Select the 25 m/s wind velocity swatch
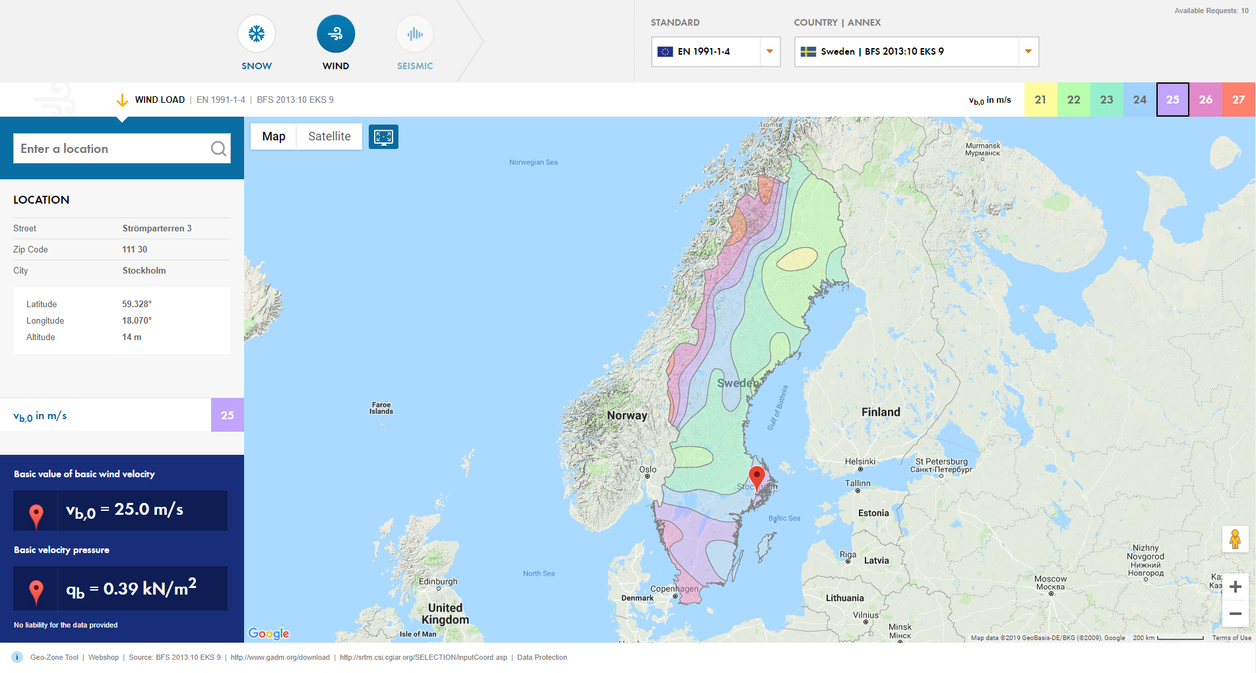The image size is (1256, 673). coord(1172,100)
